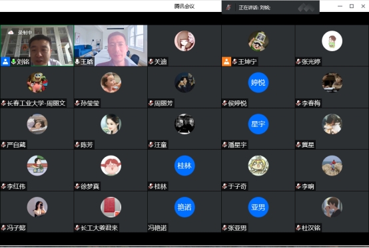Click the blue host badge on 刘铭's tile
This screenshot has width=369, height=248.
tap(5, 62)
